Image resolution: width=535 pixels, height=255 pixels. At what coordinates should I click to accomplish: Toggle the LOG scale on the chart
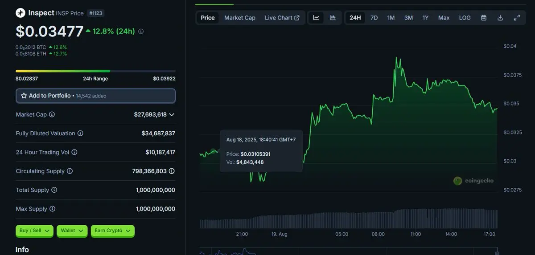coord(465,18)
